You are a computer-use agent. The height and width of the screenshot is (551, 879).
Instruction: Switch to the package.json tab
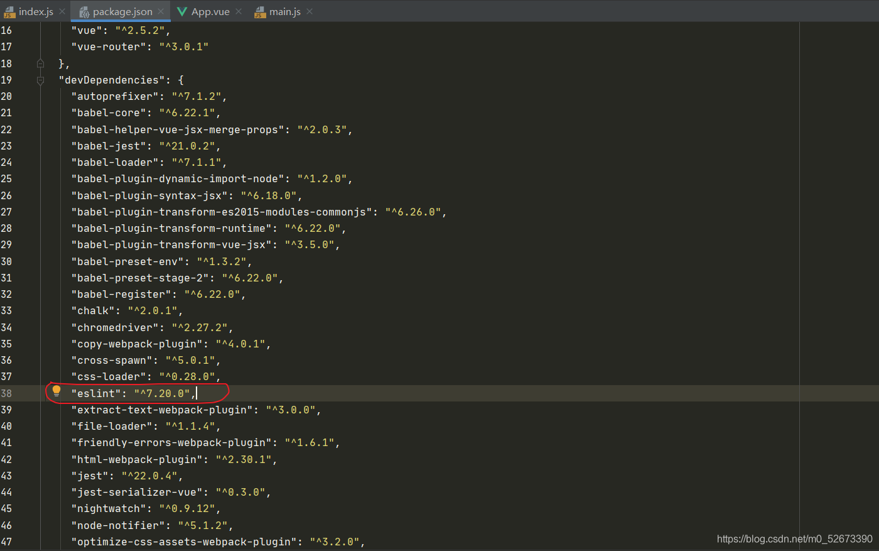122,11
